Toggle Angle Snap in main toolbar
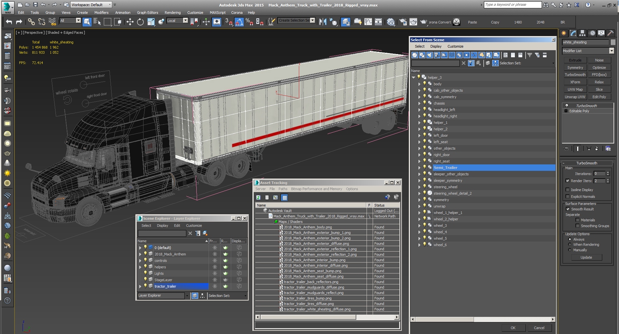 pyautogui.click(x=239, y=22)
